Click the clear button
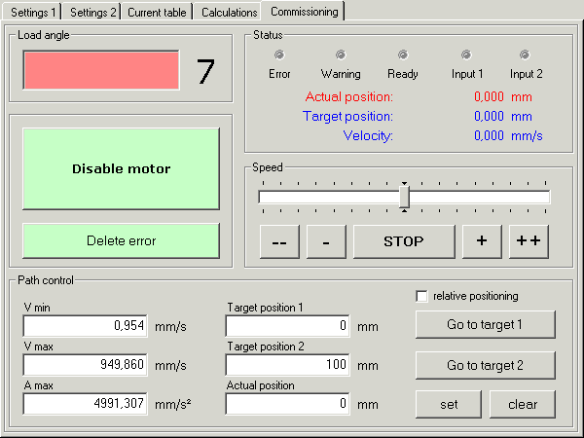 [x=522, y=404]
